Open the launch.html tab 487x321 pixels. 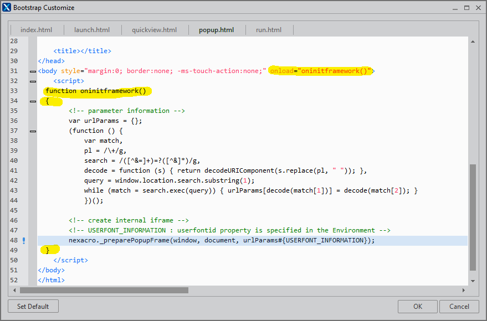[x=91, y=30]
